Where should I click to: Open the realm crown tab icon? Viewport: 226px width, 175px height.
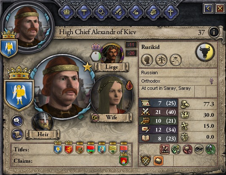(67, 12)
